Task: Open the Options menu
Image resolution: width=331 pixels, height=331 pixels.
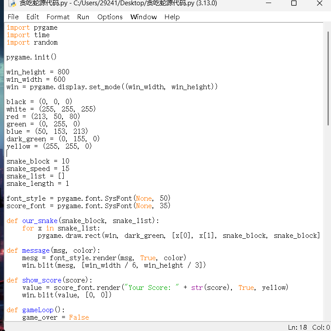Action: pos(110,17)
